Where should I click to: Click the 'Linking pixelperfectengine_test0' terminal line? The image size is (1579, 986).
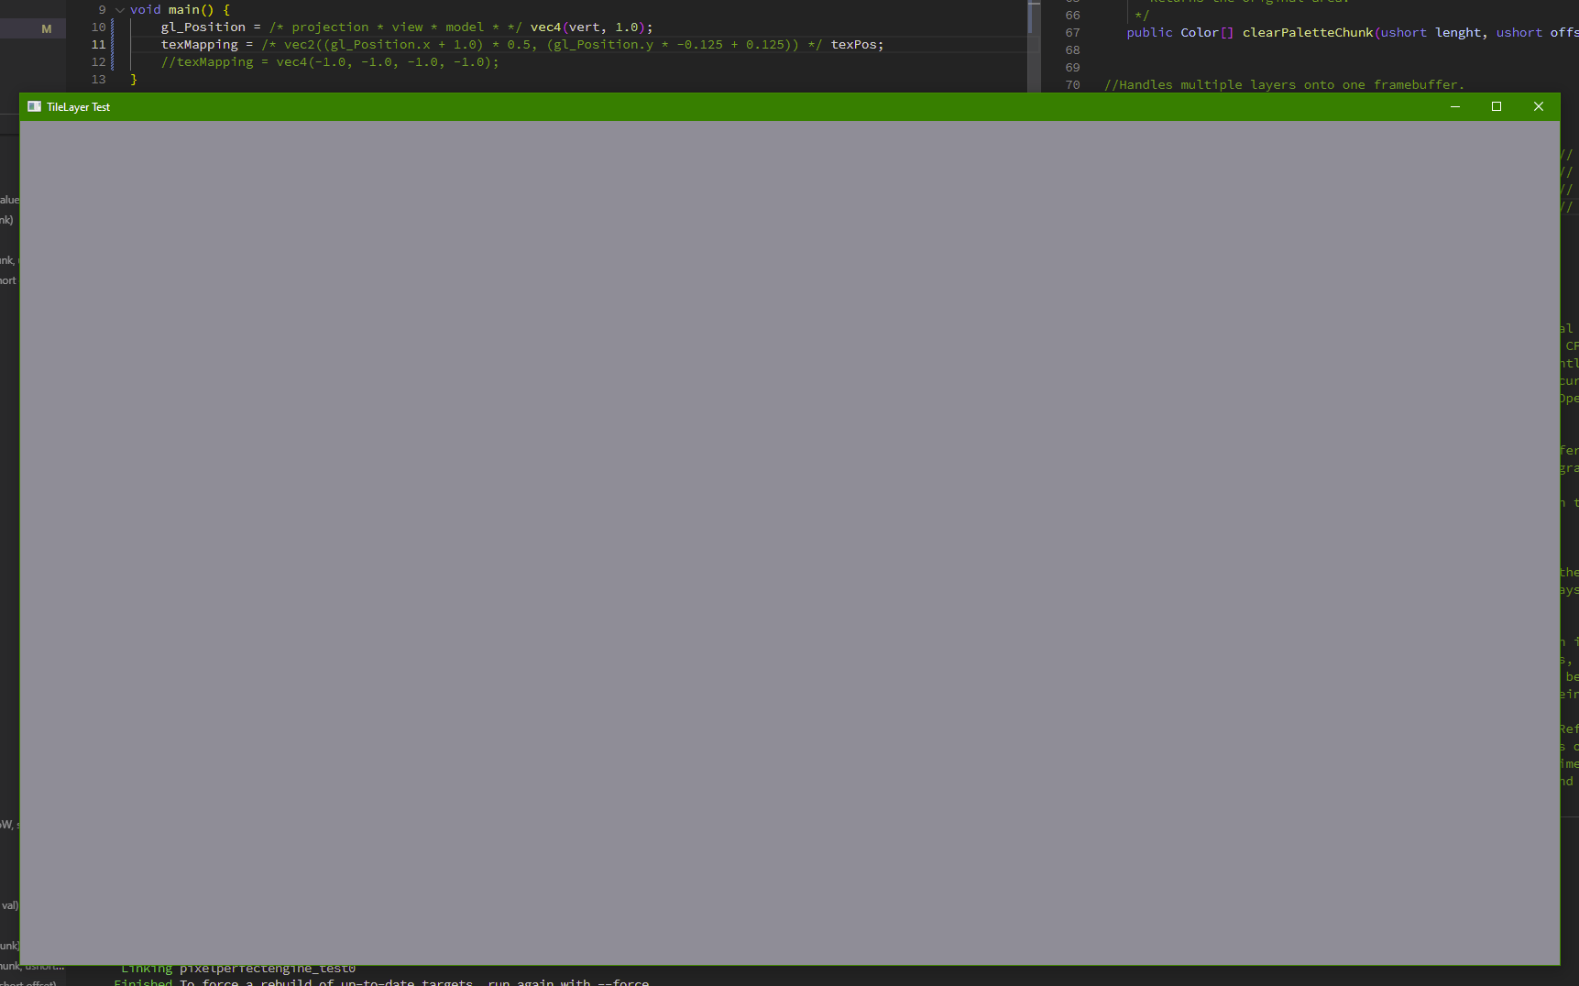(x=238, y=969)
